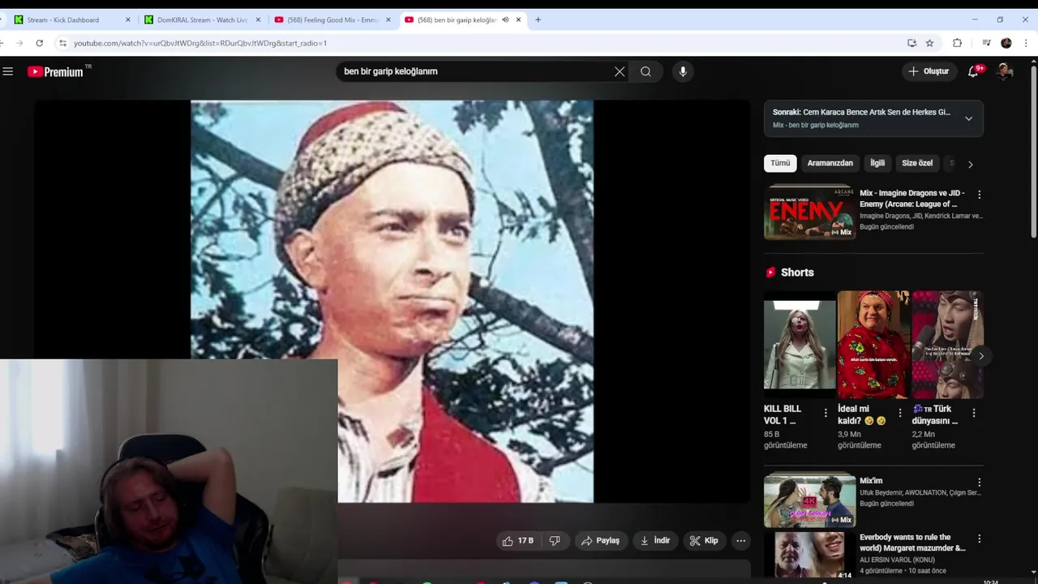Select the Aramanızdan filter chip
The image size is (1038, 584).
pos(830,163)
